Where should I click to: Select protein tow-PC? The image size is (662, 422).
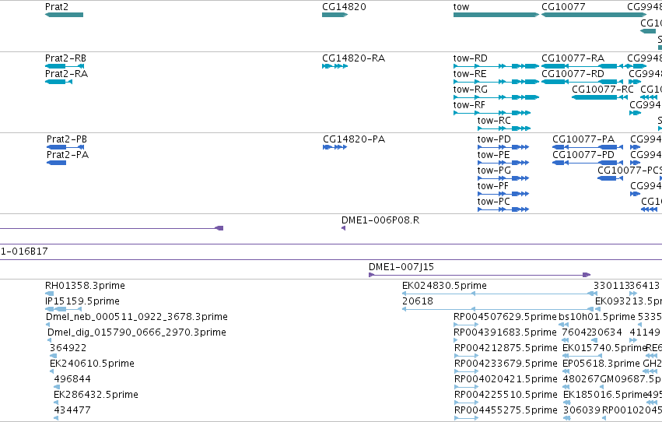coord(503,209)
